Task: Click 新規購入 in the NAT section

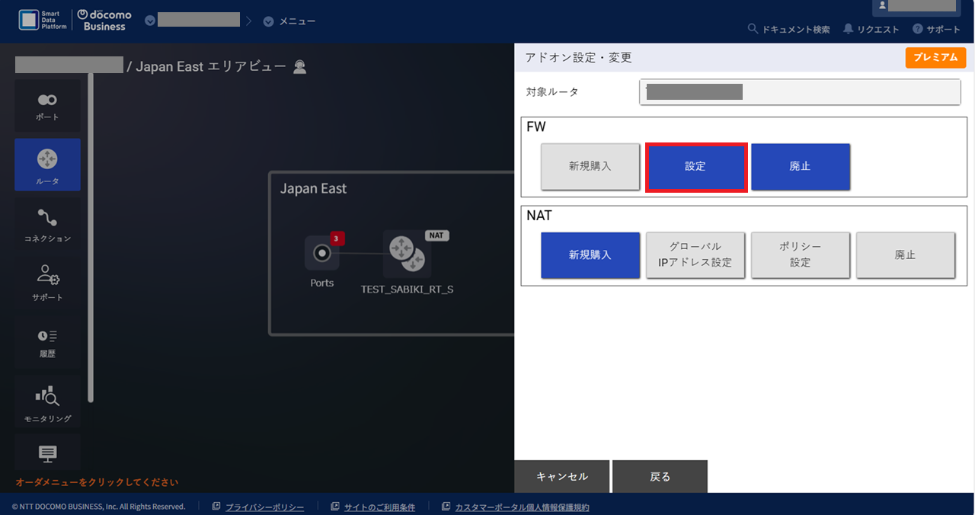Action: point(590,254)
